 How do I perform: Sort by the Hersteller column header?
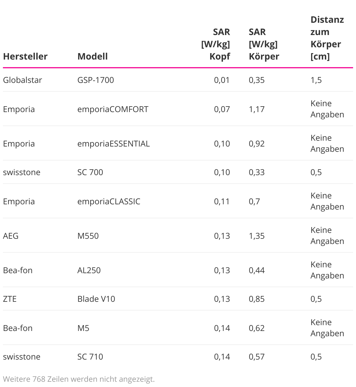[x=25, y=56]
